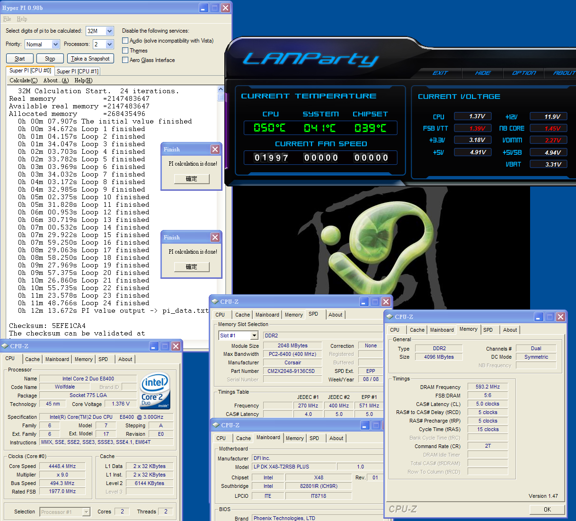Click the Intel Core 2 Duo logo

(155, 391)
